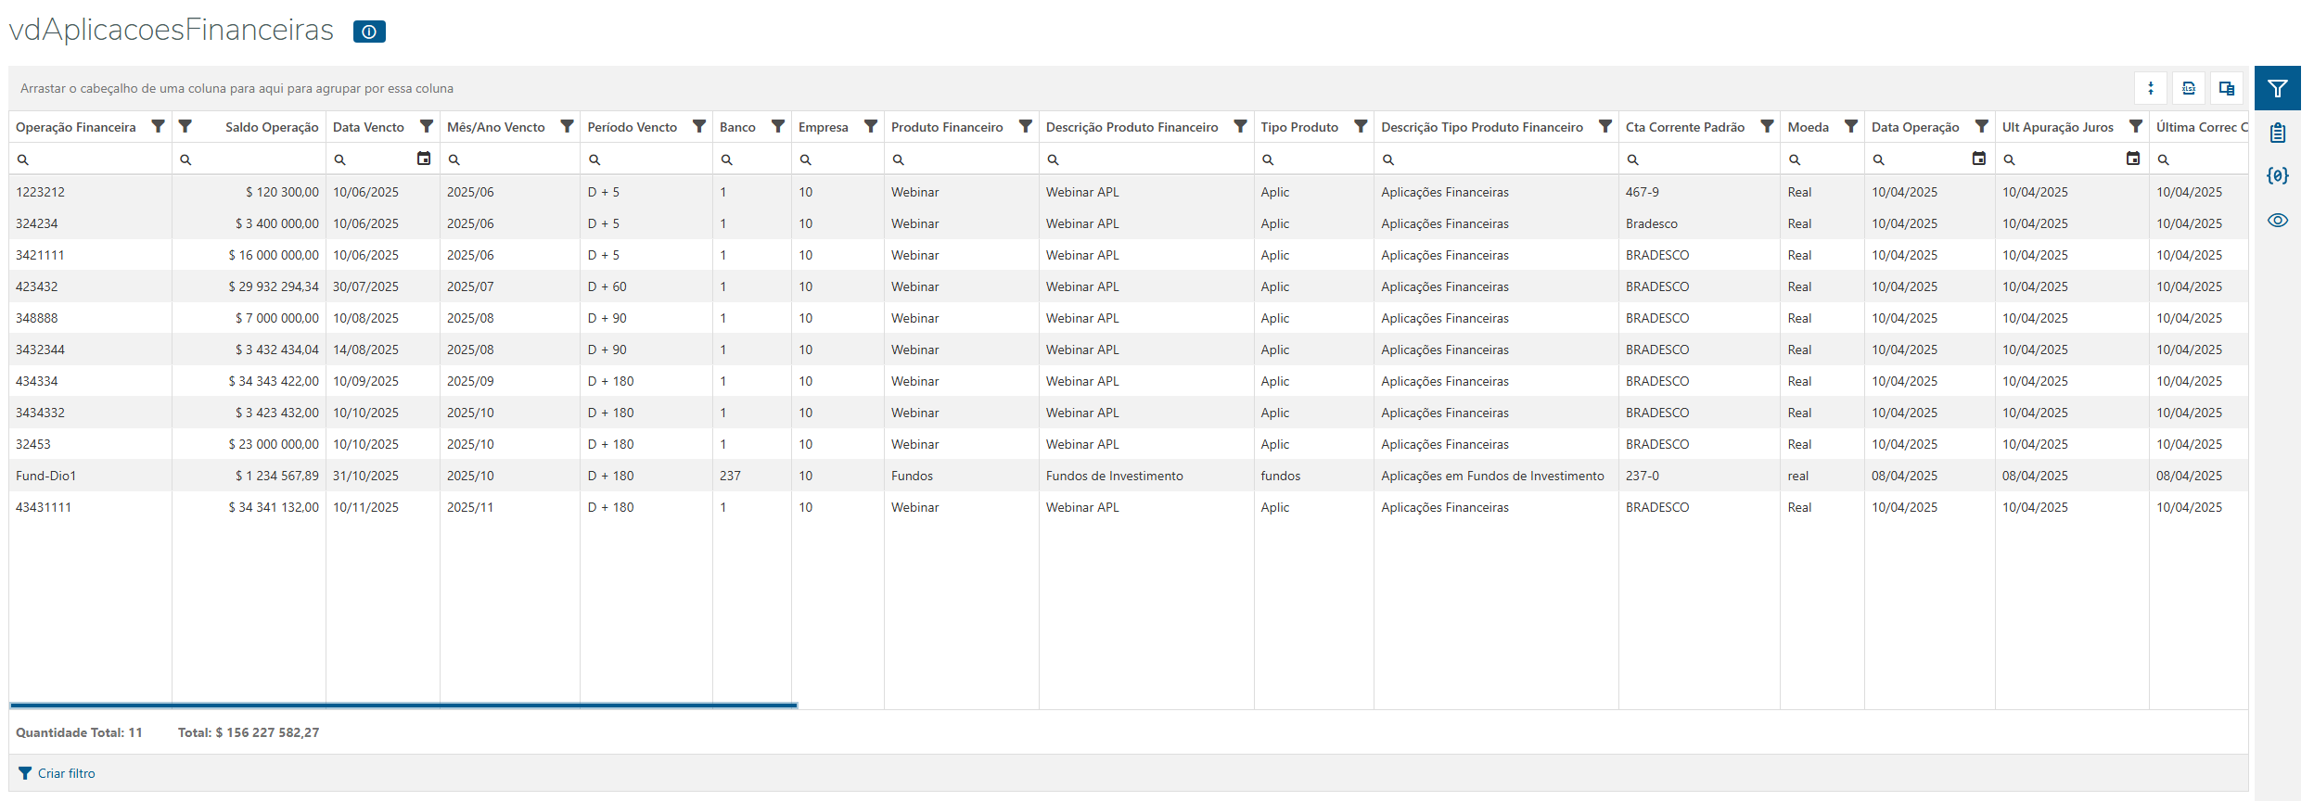Open the column chooser icon
The width and height of the screenshot is (2314, 801).
(2226, 88)
